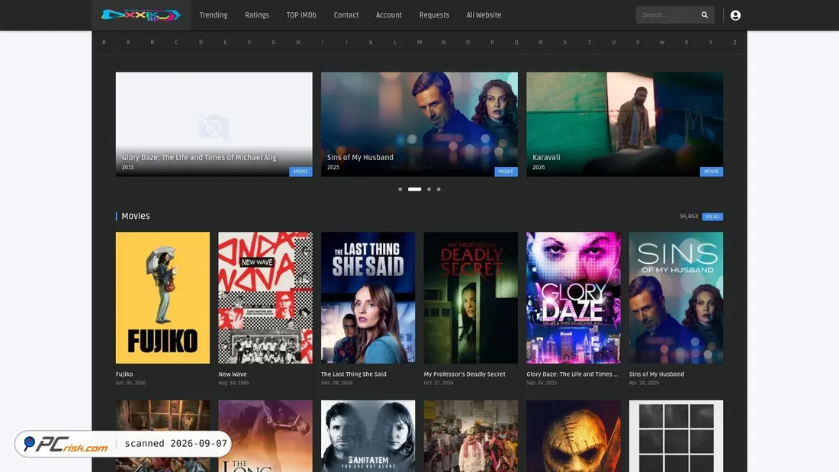Open the Ratings menu item
The height and width of the screenshot is (472, 839).
point(257,15)
